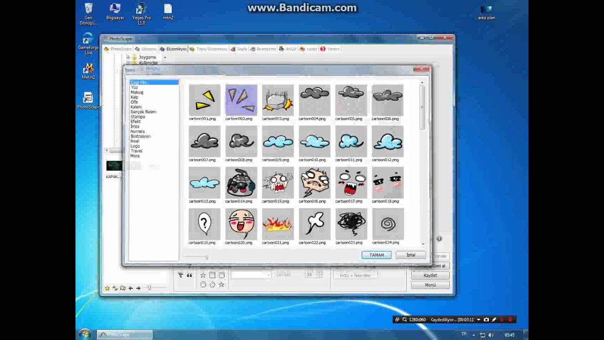Screen dimensions: 604x340
Task: Select cartoon019.png question mark bubble
Action: click(x=204, y=224)
